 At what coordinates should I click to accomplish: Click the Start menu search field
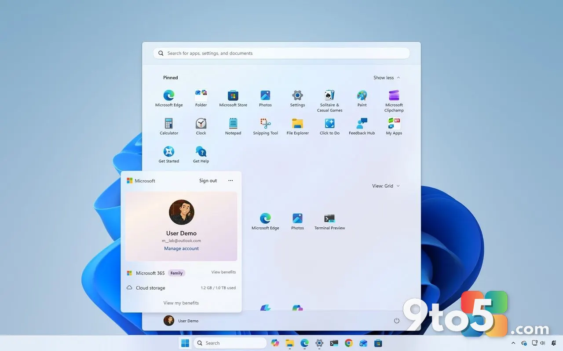(281, 53)
